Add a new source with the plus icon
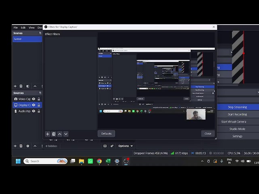This screenshot has width=259, height=194. coord(15,146)
